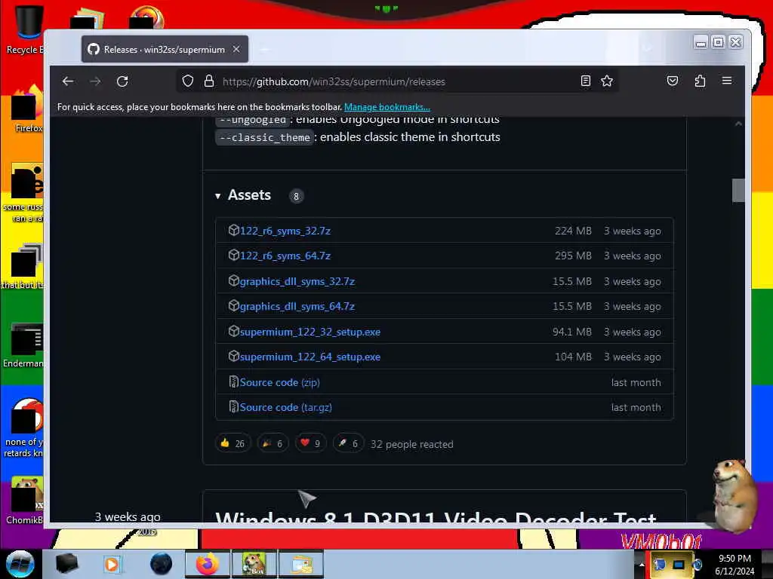This screenshot has height=579, width=773.
Task: Click the page vertical scrollbar thumb
Action: [738, 190]
